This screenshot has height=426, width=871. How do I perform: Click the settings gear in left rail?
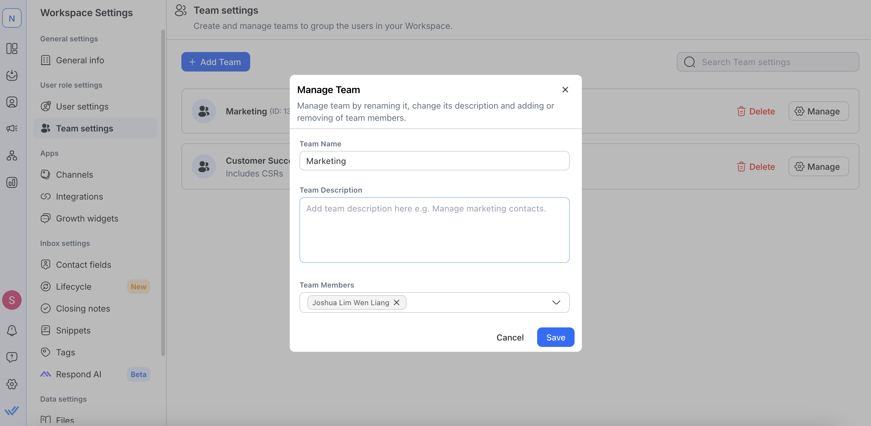click(x=12, y=384)
